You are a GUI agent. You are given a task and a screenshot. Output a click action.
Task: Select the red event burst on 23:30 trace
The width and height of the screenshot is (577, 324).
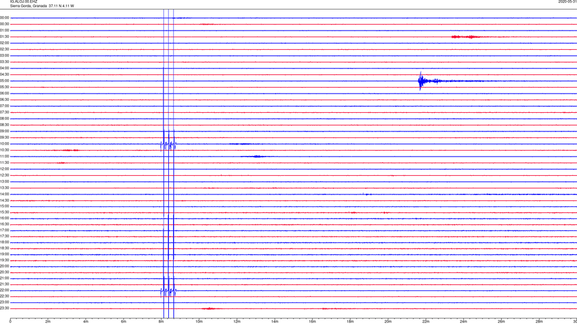tap(209, 308)
